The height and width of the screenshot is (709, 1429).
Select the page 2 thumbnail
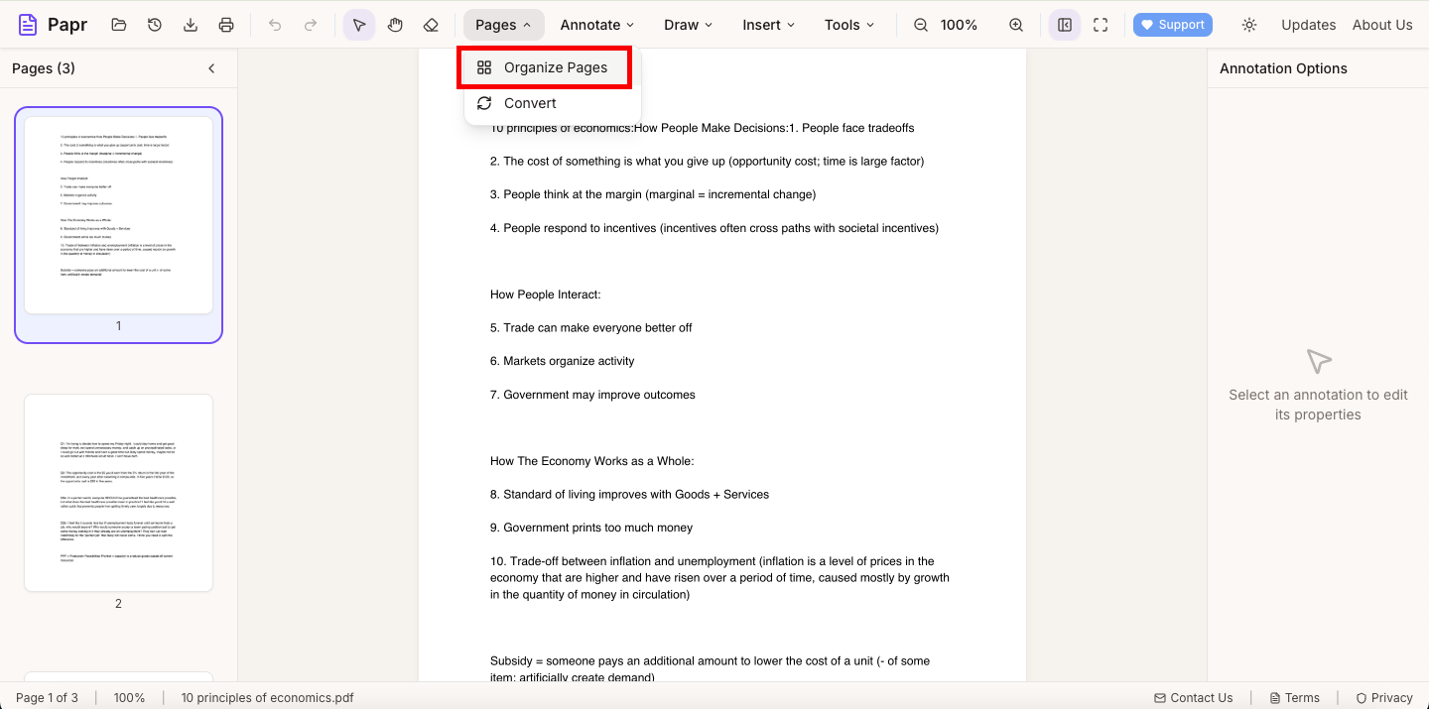click(x=118, y=493)
